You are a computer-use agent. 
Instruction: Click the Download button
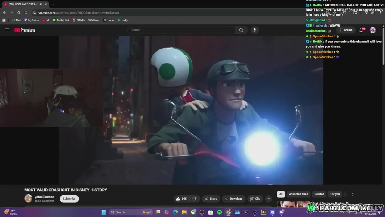pos(234,199)
